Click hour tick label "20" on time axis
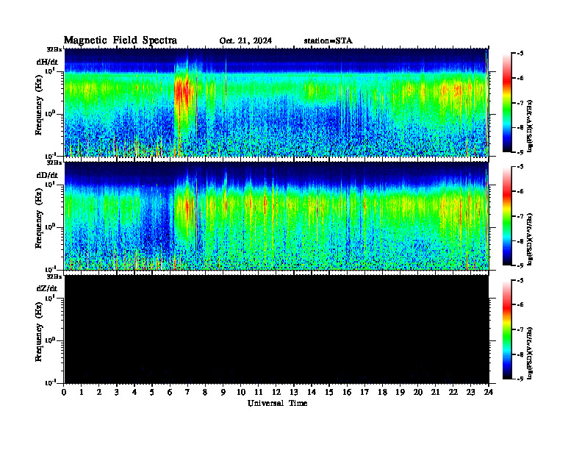This screenshot has height=450, width=582. point(418,392)
